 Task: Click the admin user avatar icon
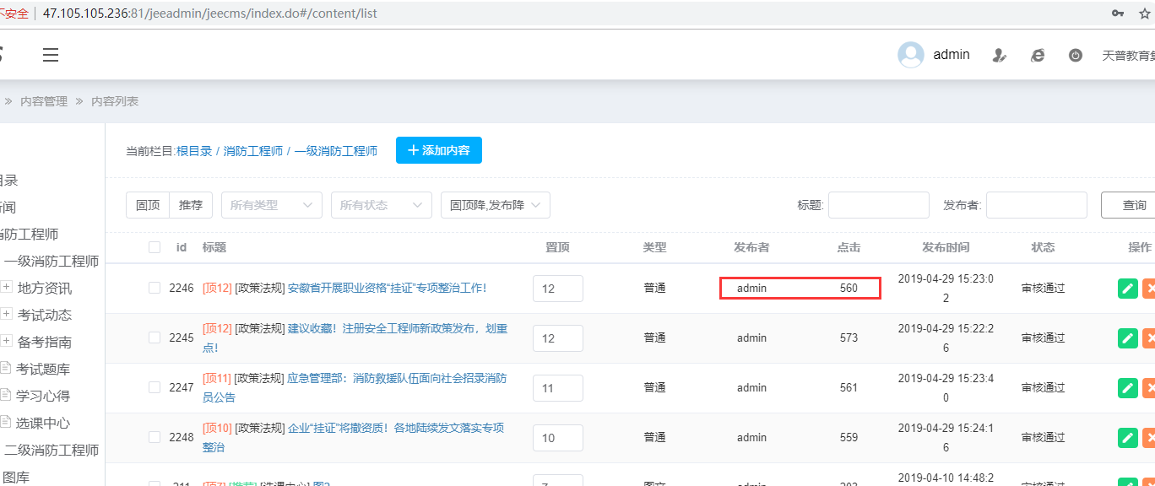click(x=911, y=55)
